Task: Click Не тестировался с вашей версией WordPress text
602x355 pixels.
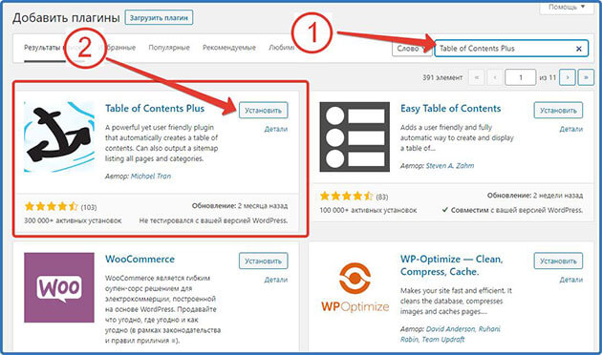Action: tap(213, 220)
